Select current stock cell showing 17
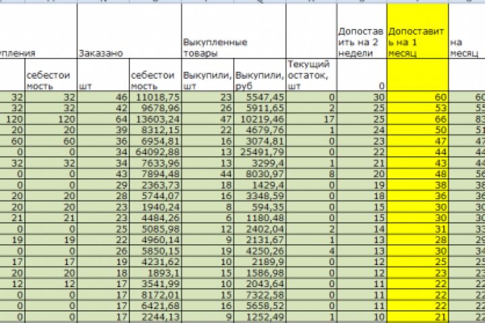 coord(311,119)
